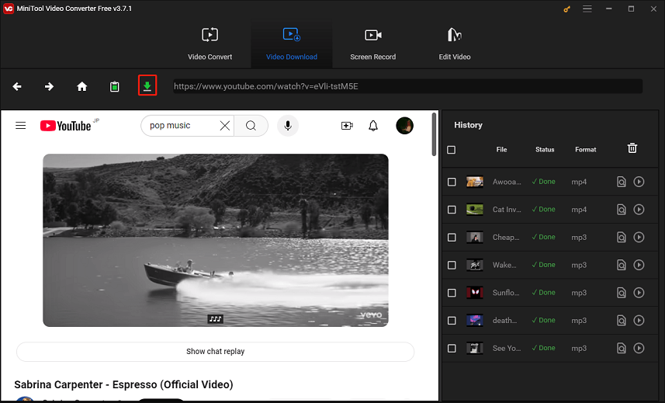Locate file for Wake... row
This screenshot has width=665, height=403.
click(x=622, y=265)
